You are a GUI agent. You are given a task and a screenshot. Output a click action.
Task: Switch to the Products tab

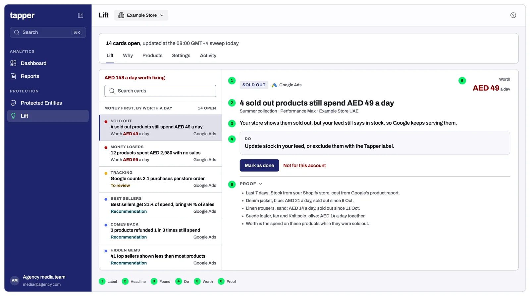coord(152,56)
